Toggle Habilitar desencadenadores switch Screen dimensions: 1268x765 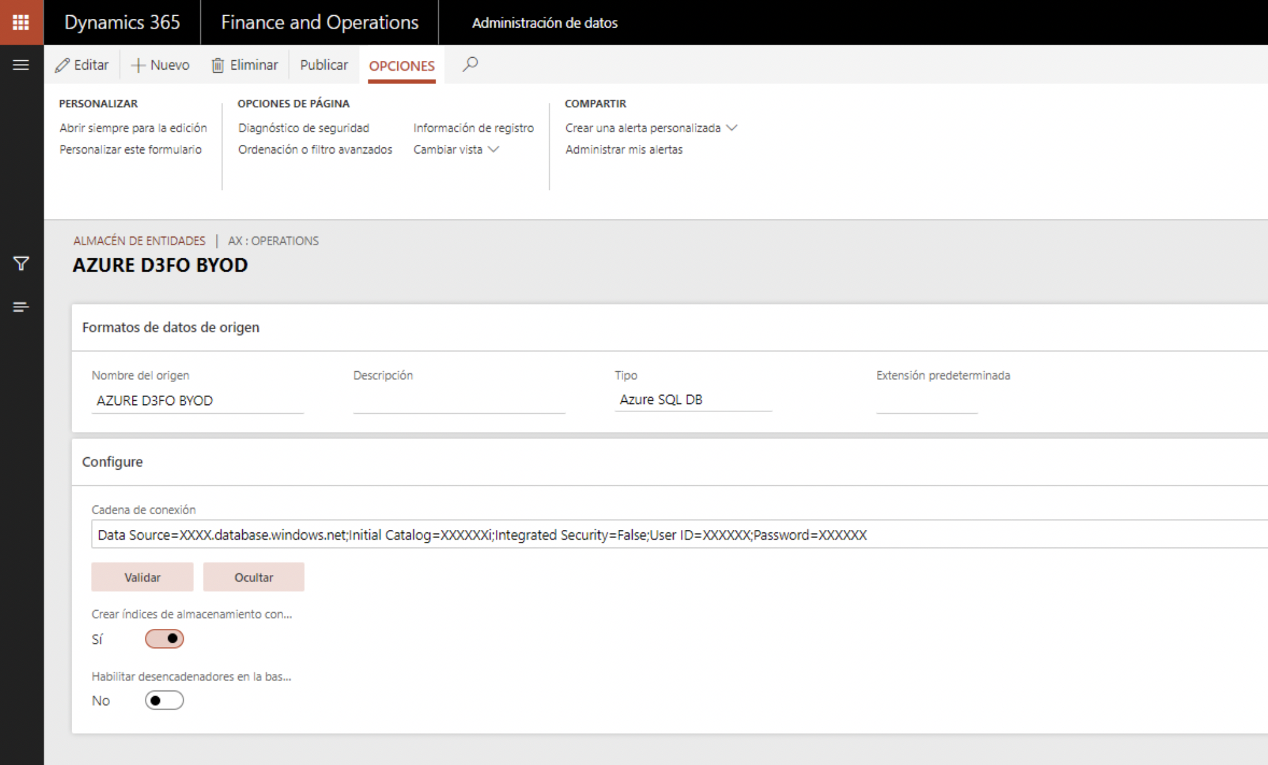point(164,700)
